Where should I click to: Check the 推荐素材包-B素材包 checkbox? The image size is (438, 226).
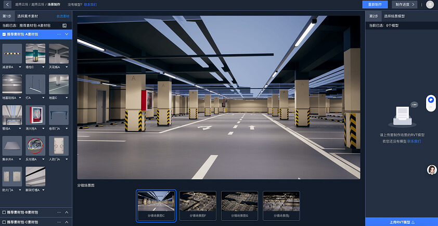[4, 212]
